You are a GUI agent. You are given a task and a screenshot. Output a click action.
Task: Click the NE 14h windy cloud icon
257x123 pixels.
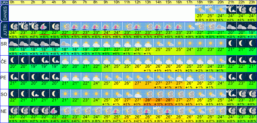pos(159,110)
